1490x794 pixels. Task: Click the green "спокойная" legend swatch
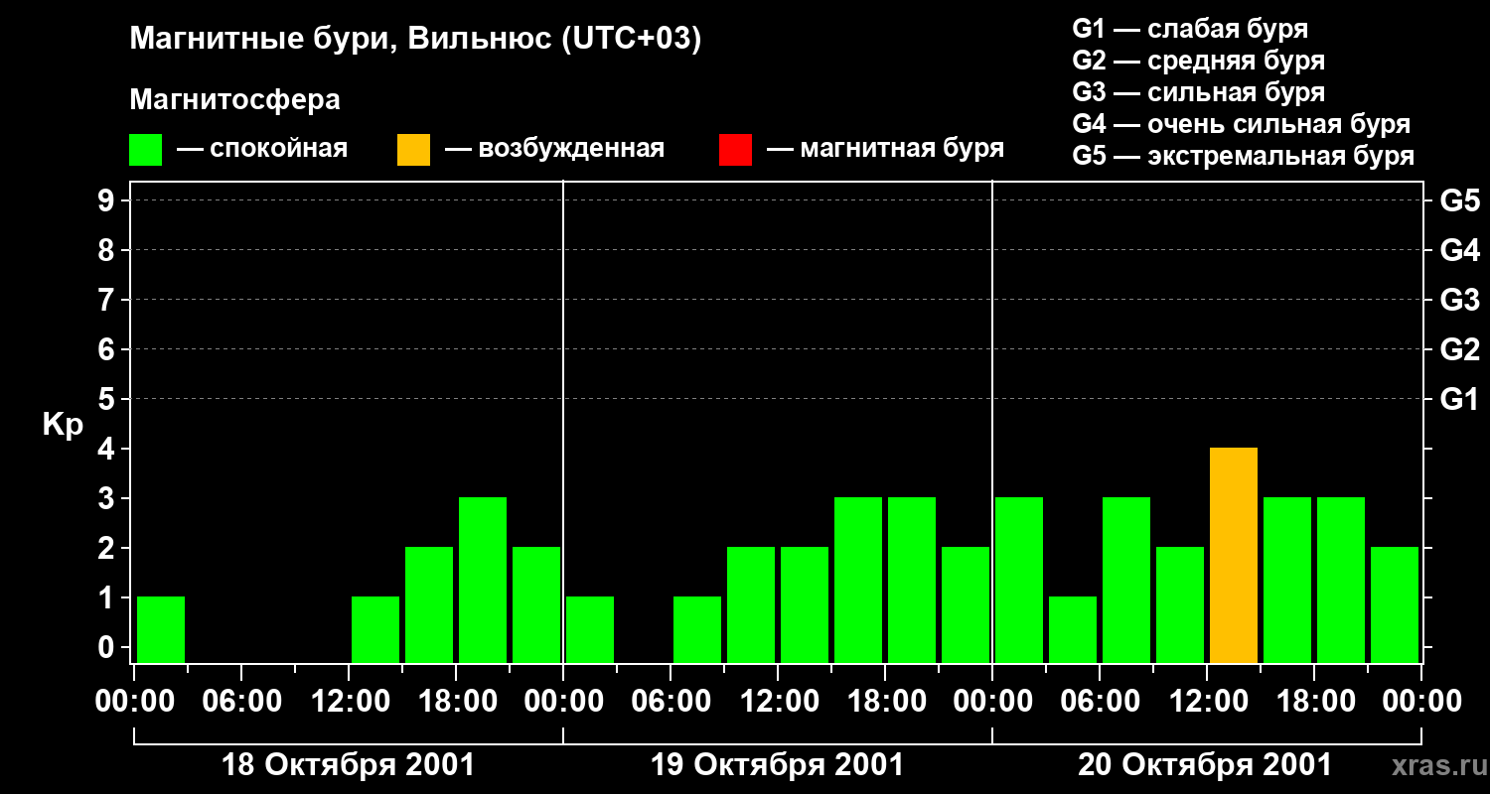146,150
